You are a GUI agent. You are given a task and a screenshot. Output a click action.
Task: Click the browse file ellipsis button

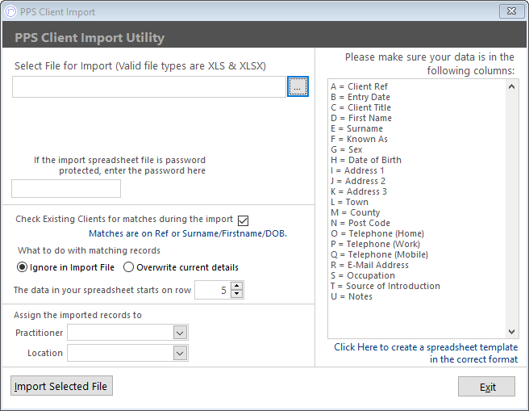tap(298, 86)
